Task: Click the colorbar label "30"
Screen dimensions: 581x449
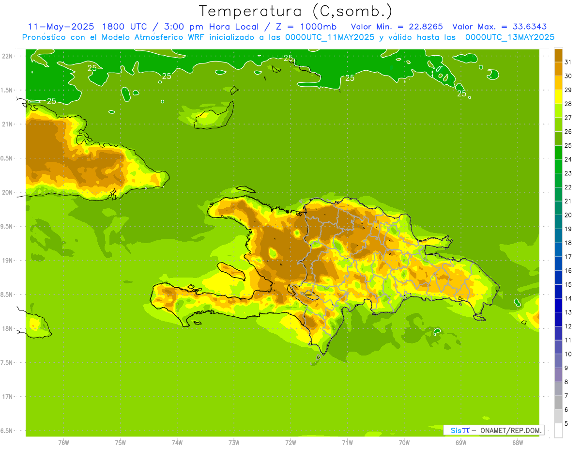Action: click(x=569, y=76)
